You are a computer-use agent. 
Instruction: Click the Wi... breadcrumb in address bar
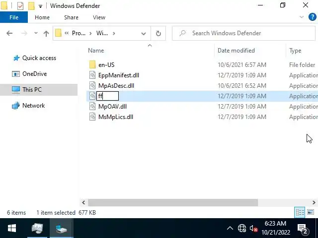coord(102,33)
